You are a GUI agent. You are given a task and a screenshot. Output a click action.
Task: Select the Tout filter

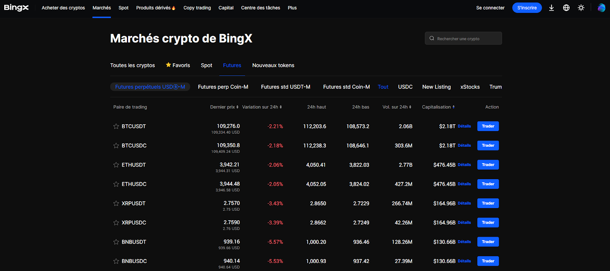(x=383, y=87)
